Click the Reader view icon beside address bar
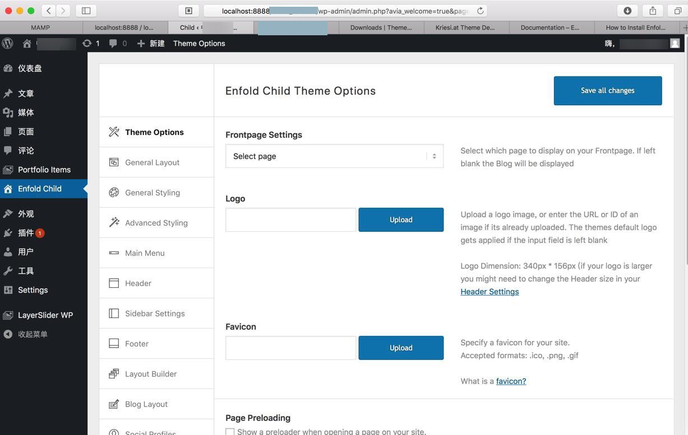This screenshot has width=688, height=435. click(x=189, y=11)
